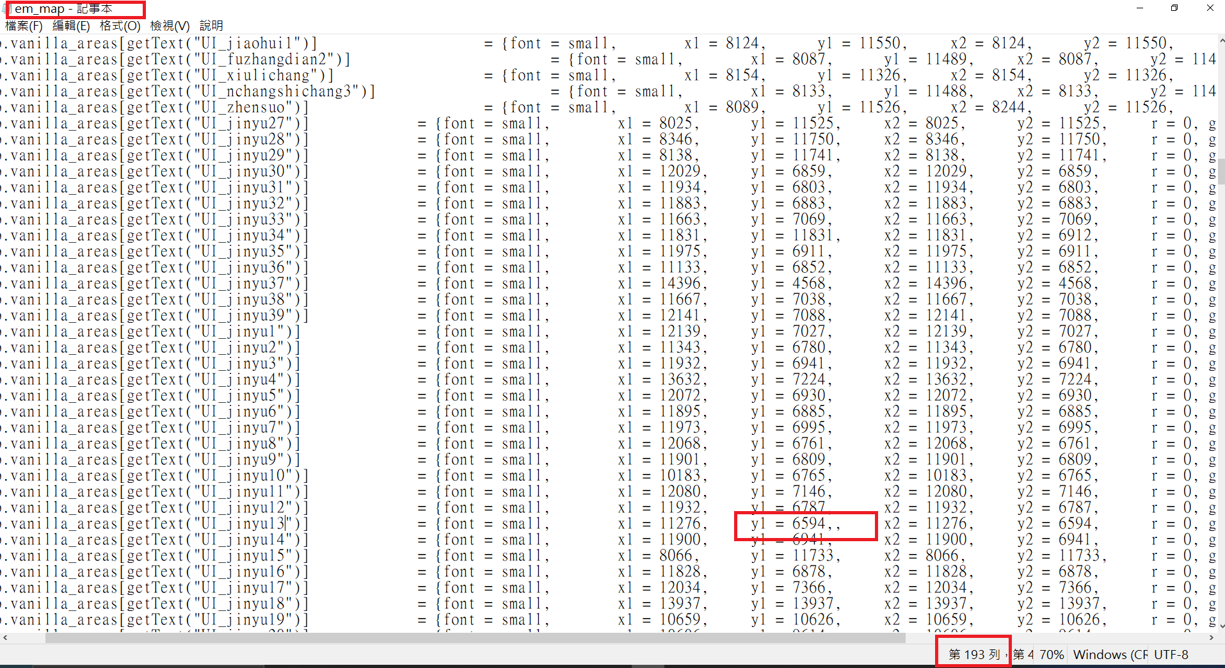Click the UI_jinyu16 text
The width and height of the screenshot is (1225, 668).
243,572
